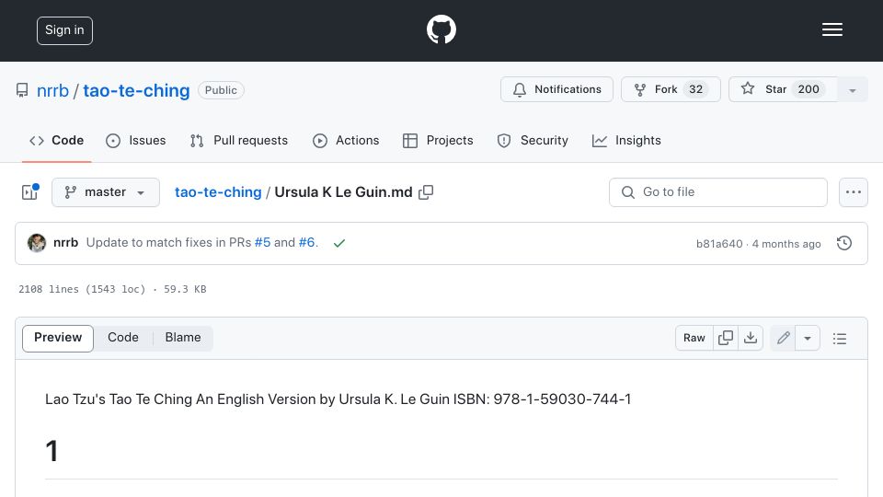Open nrrb avatar in commit bar
The image size is (883, 497).
click(x=37, y=243)
